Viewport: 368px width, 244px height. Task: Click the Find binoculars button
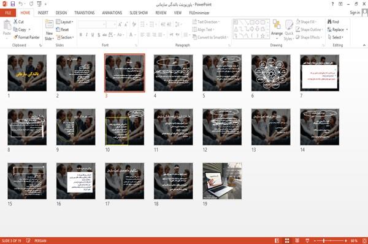click(333, 22)
